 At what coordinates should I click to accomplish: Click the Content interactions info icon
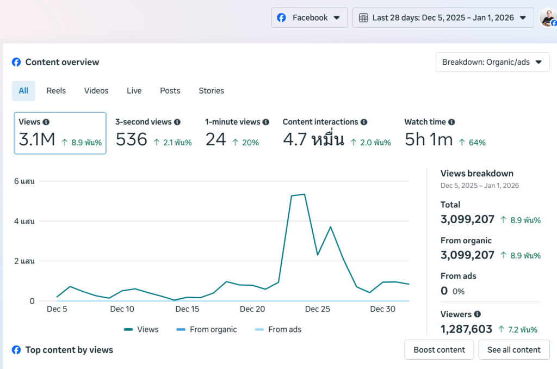pyautogui.click(x=364, y=122)
